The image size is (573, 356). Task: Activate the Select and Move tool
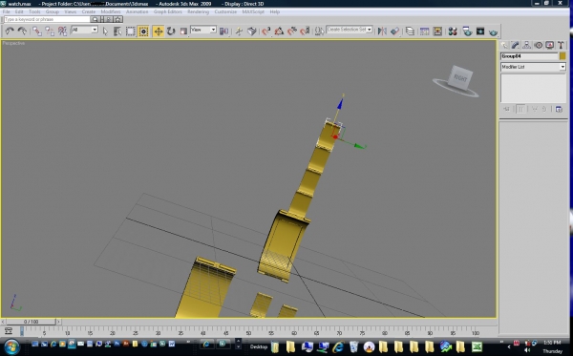(x=159, y=31)
